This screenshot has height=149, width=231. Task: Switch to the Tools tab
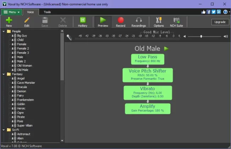tap(47, 12)
